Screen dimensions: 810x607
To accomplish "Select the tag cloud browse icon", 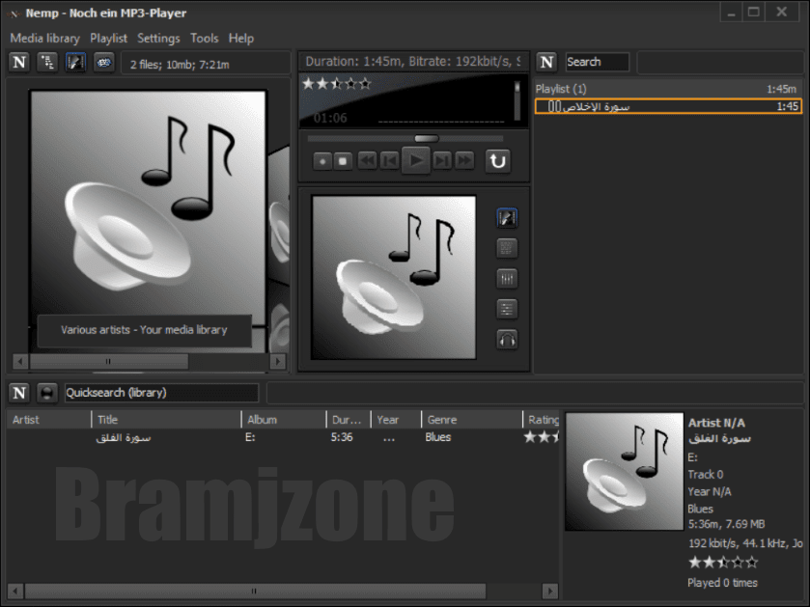I will [x=104, y=63].
